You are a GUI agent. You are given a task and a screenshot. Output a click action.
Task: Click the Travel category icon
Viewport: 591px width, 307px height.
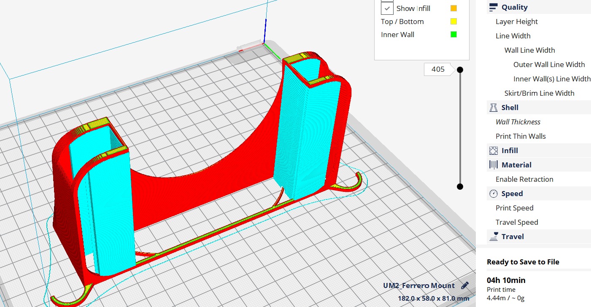(x=493, y=237)
